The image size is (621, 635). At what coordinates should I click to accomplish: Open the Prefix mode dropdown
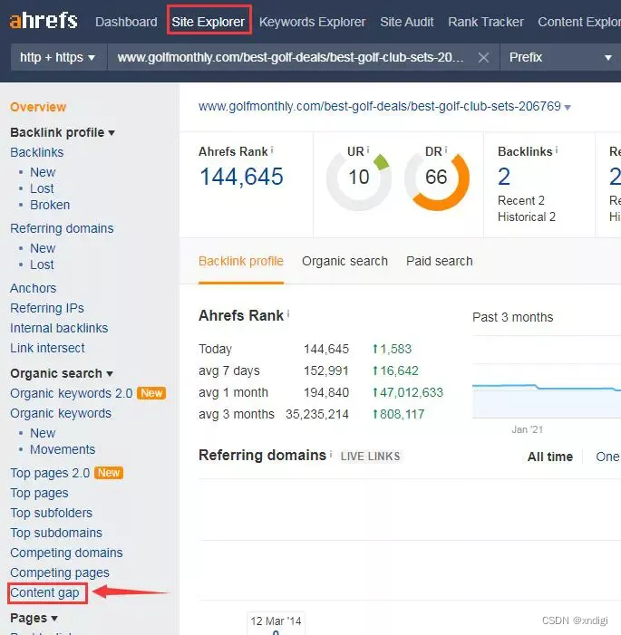(559, 57)
